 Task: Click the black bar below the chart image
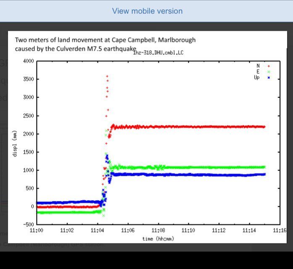pyautogui.click(x=146, y=261)
